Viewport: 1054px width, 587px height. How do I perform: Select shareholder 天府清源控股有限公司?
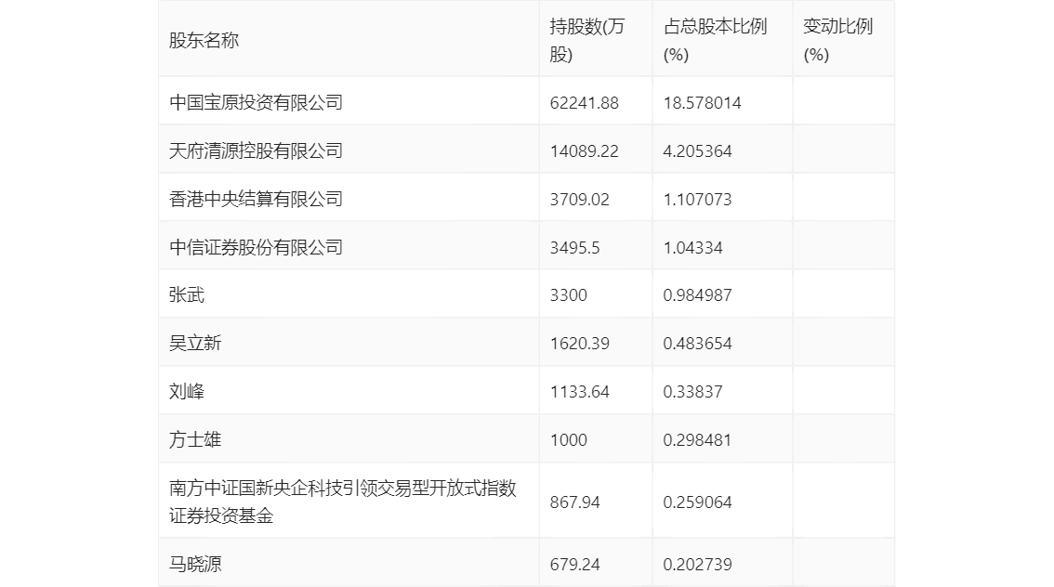tap(256, 150)
